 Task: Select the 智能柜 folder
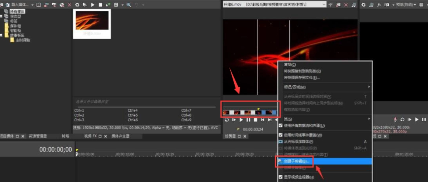(x=15, y=30)
